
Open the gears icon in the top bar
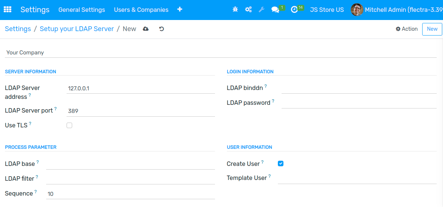(248, 10)
